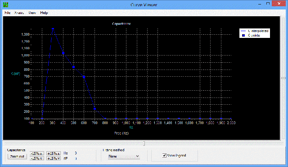Viewport: 288px width, 167px height.
Task: Click the -15% y button
Action: click(x=37, y=158)
